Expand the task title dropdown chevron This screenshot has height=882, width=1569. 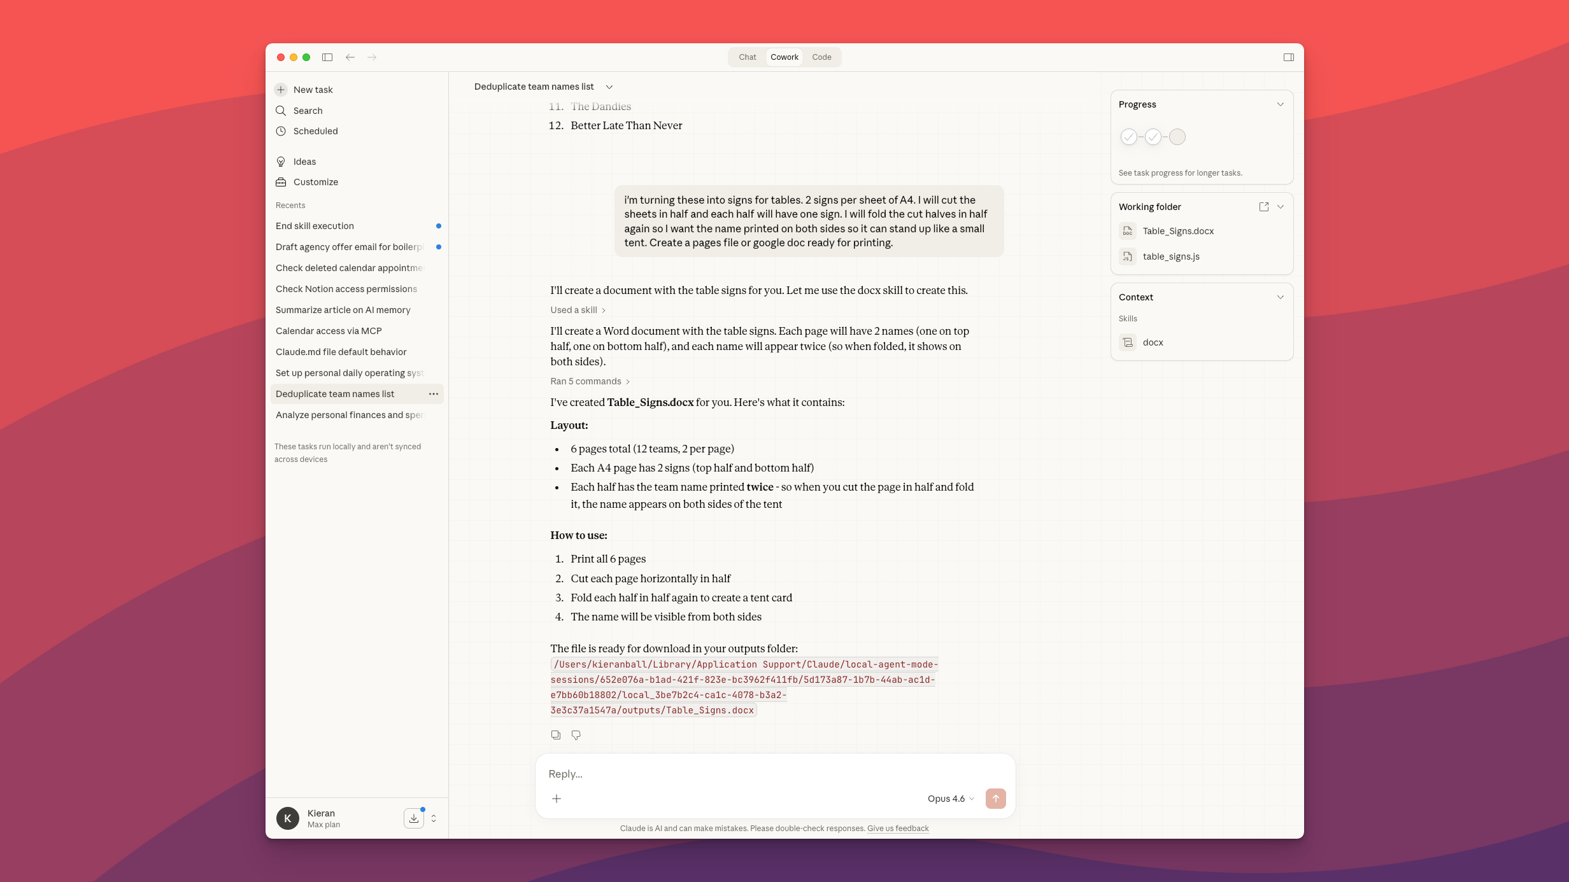click(609, 87)
